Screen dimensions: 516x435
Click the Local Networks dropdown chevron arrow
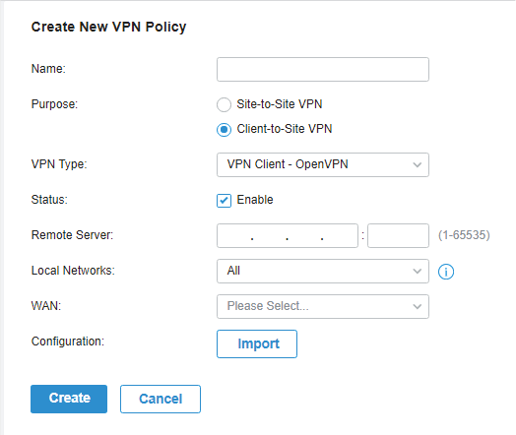coord(418,272)
